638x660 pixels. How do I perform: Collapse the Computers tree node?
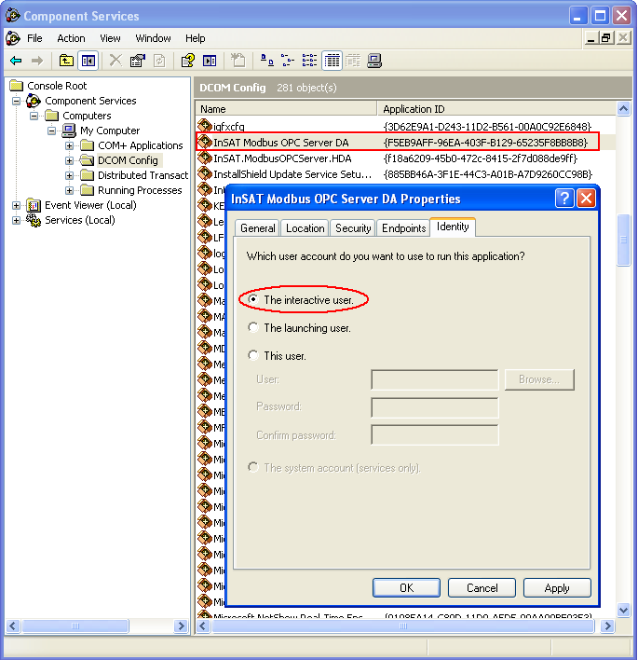[34, 116]
